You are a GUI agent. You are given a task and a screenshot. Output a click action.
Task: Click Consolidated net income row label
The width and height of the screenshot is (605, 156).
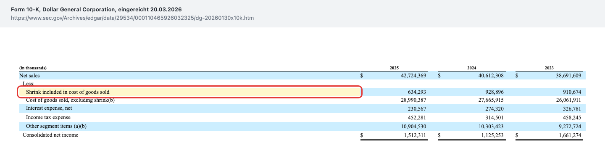(50, 135)
